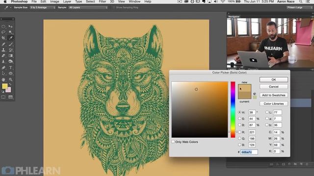
Task: Select the Eraser tool
Action: point(3,56)
